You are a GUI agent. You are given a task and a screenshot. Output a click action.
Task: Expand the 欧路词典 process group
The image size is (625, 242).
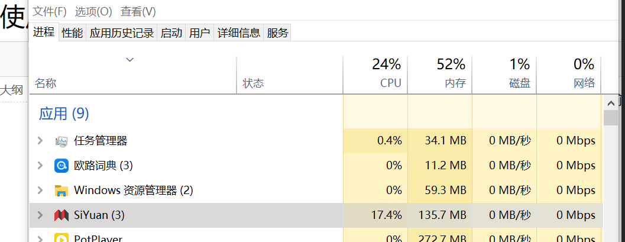[x=40, y=166]
